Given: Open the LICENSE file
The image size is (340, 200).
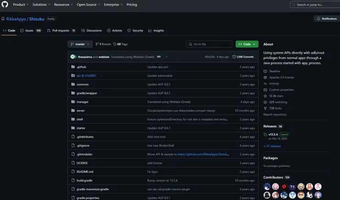Looking at the screenshot, I should tap(82, 163).
